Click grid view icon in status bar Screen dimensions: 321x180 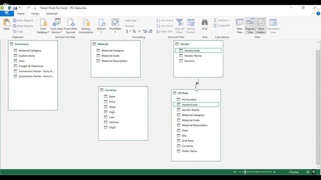[x=307, y=172]
